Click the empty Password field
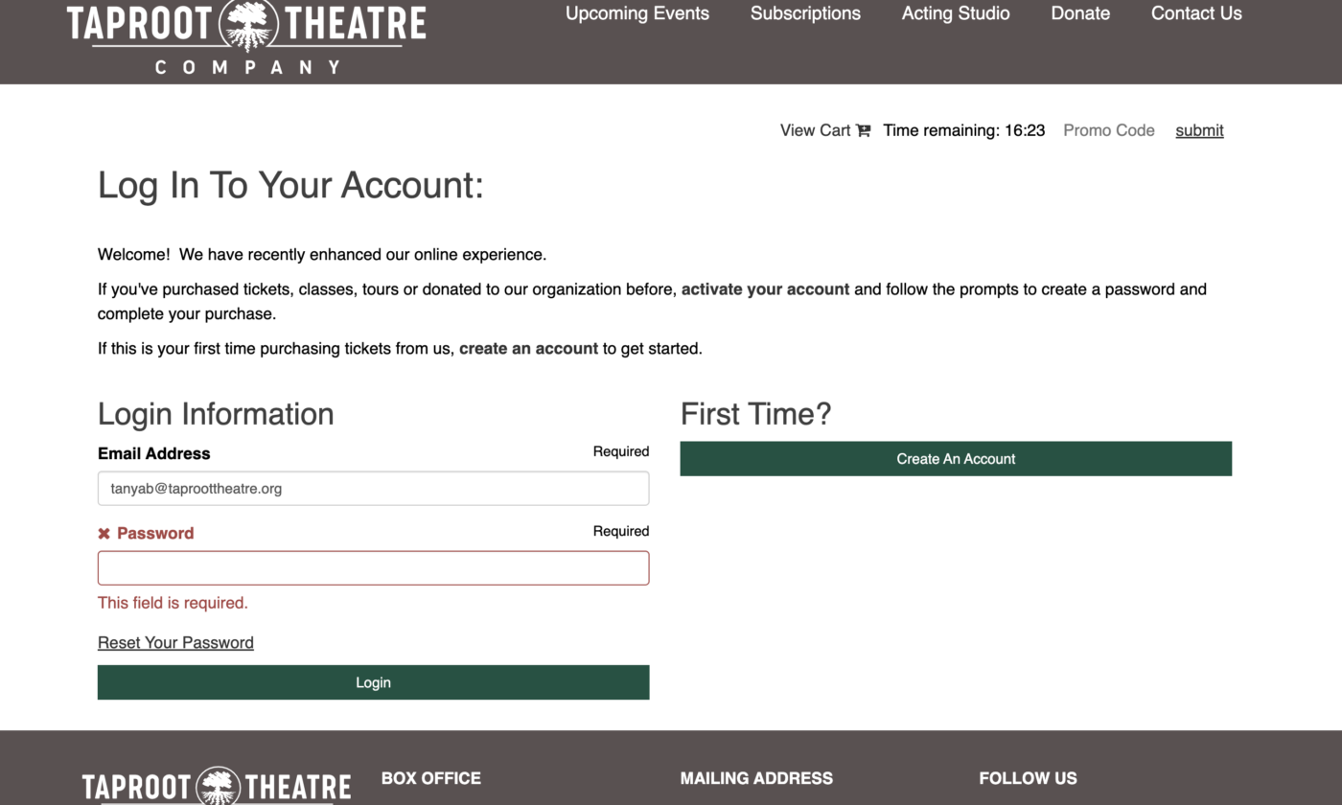The height and width of the screenshot is (805, 1342). (373, 567)
